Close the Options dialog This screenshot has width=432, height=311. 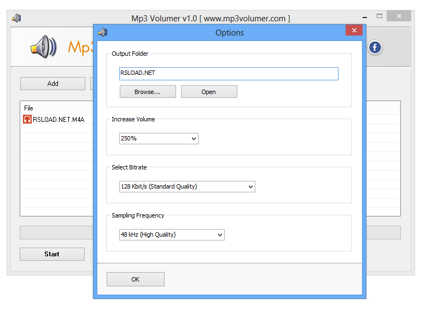coord(354,30)
